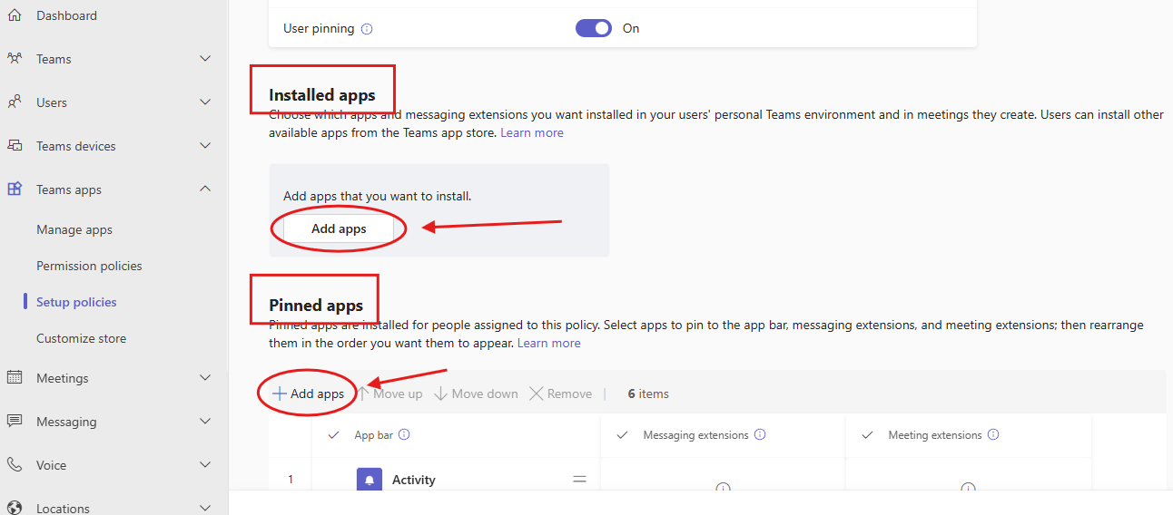
Task: Click the Users icon in sidebar
Action: click(x=15, y=102)
